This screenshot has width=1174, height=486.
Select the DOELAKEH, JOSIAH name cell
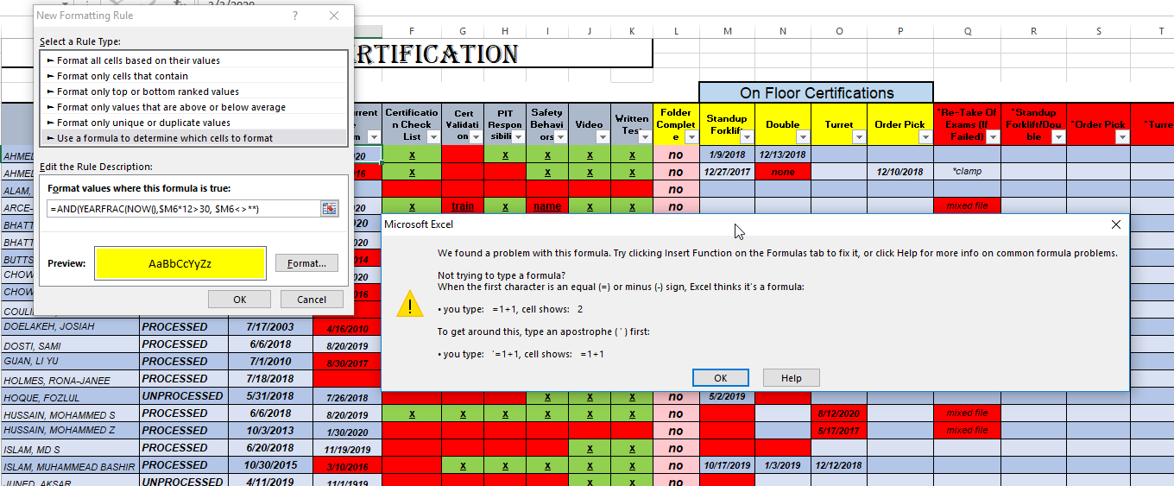tap(71, 327)
